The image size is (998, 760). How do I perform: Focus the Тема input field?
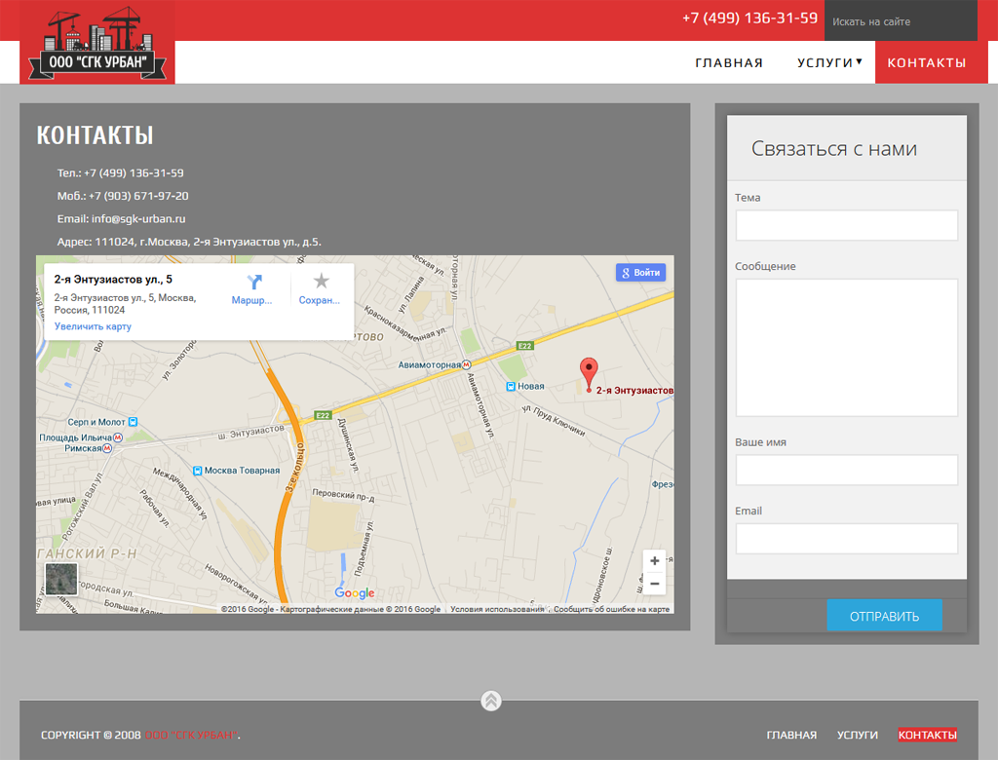pos(847,225)
